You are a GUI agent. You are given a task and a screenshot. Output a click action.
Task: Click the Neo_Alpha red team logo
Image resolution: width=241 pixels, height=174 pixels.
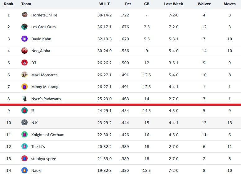tap(25, 51)
